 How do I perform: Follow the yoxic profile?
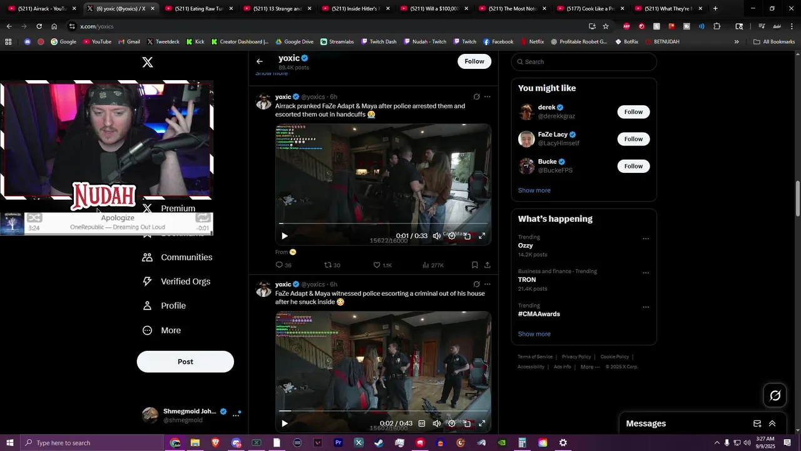tap(474, 61)
